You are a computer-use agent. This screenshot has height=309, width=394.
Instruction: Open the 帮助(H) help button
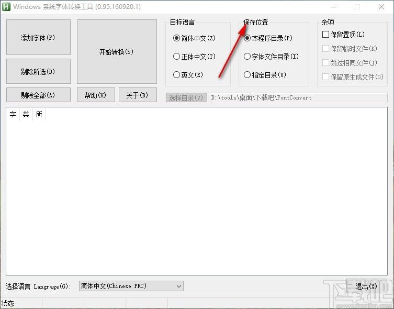click(x=96, y=95)
